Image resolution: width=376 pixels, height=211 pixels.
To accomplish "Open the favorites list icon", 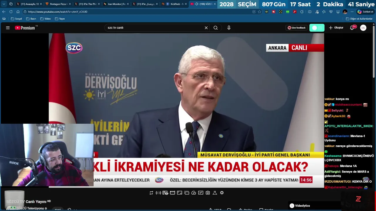I will click(x=324, y=12).
